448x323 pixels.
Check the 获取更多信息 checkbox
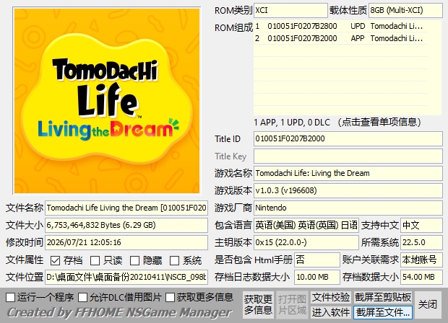(170, 297)
